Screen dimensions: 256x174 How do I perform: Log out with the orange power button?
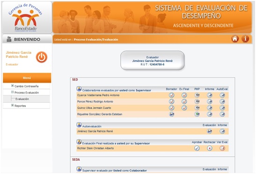click(42, 57)
